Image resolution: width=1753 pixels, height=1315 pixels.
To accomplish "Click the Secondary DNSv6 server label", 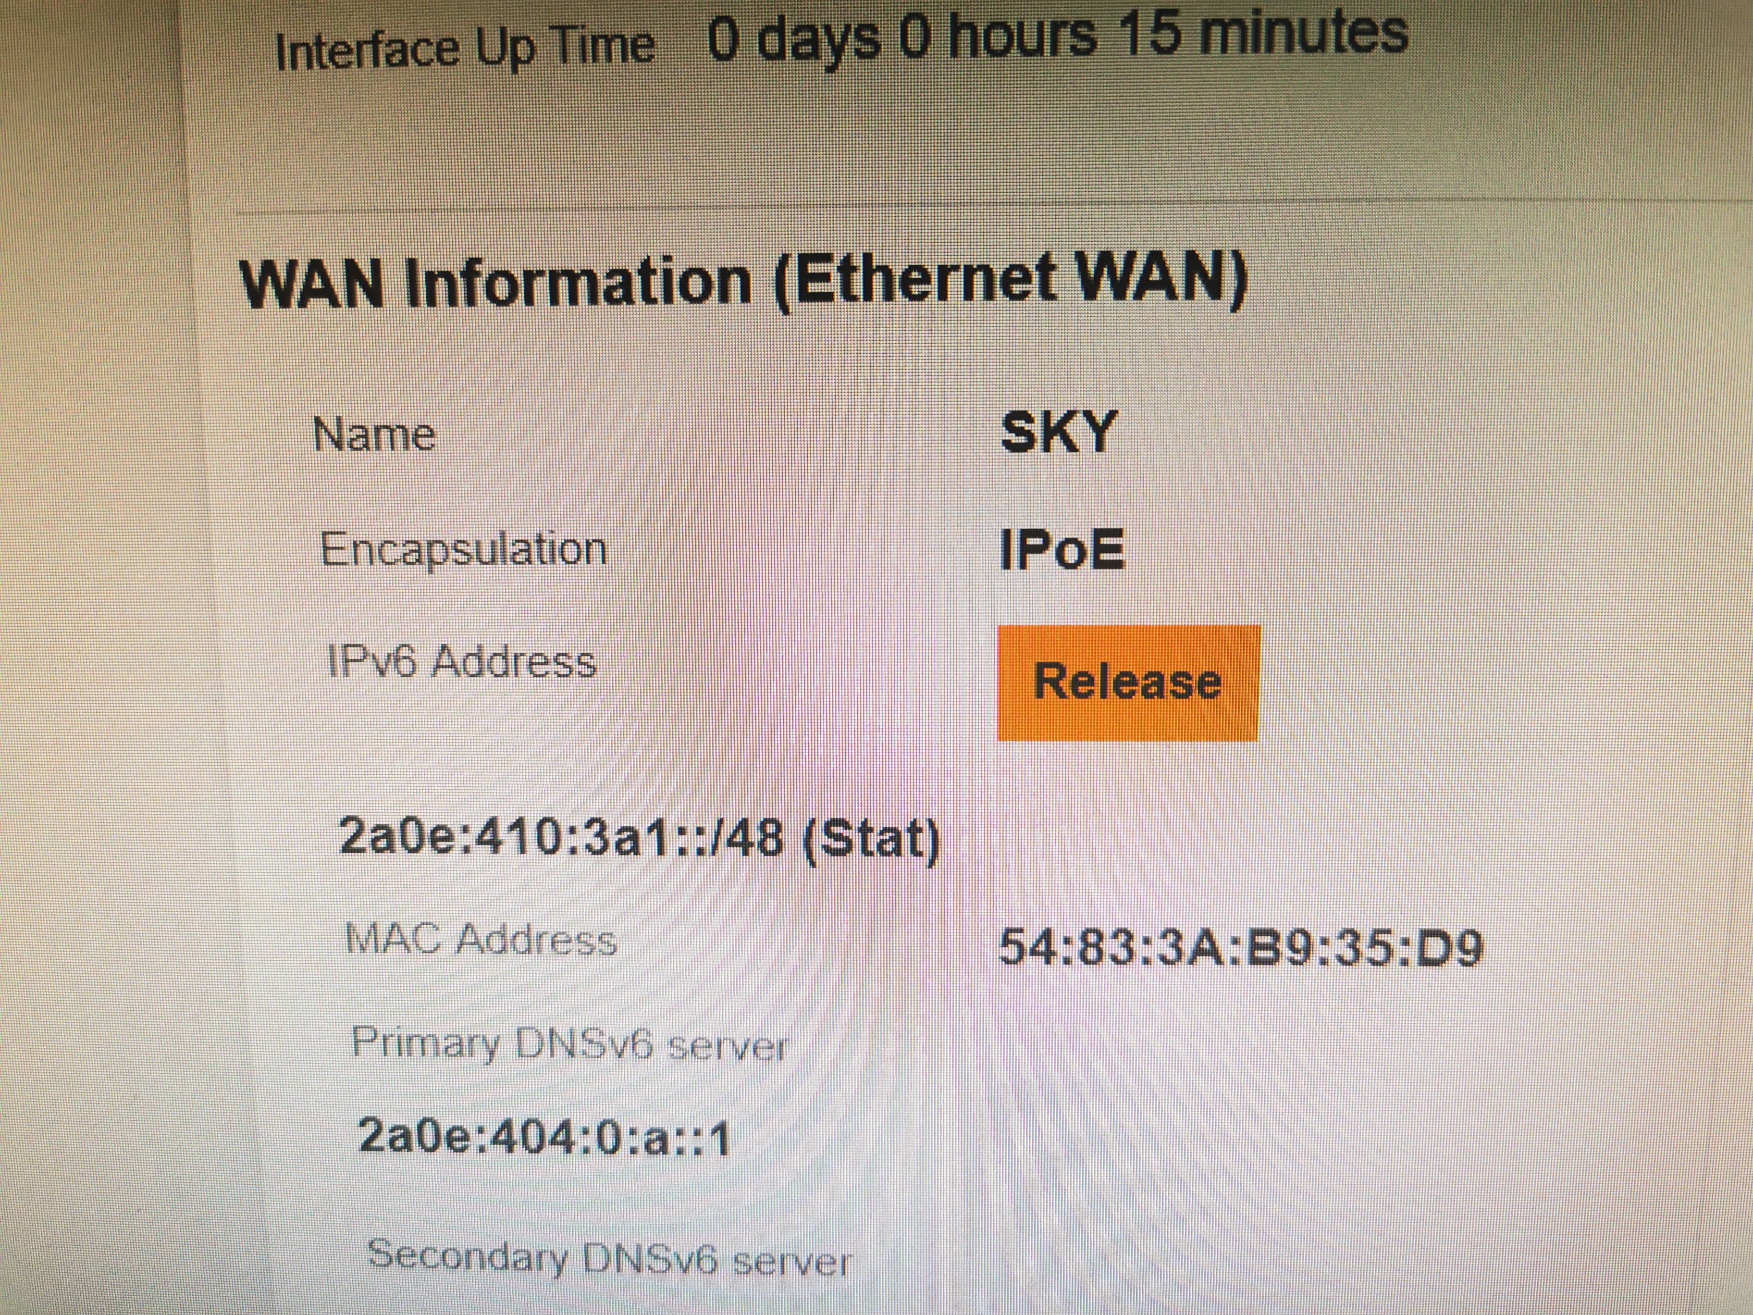I will coord(609,1259).
